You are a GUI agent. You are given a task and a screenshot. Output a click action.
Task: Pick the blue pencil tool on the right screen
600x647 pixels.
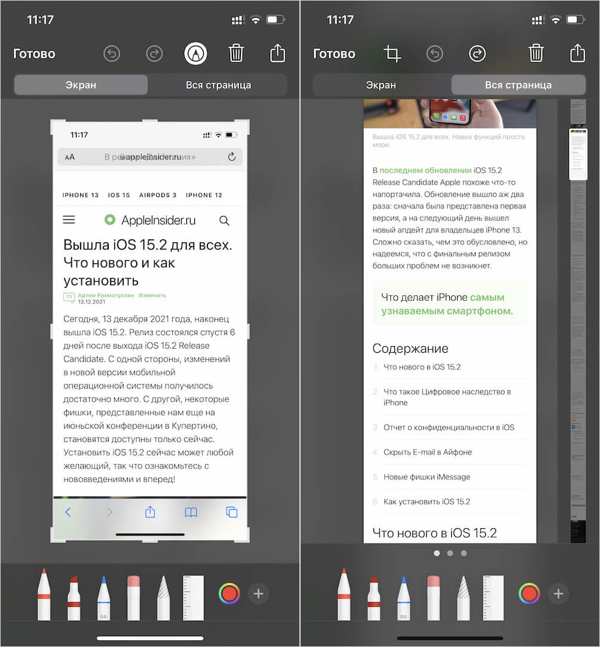pyautogui.click(x=403, y=597)
